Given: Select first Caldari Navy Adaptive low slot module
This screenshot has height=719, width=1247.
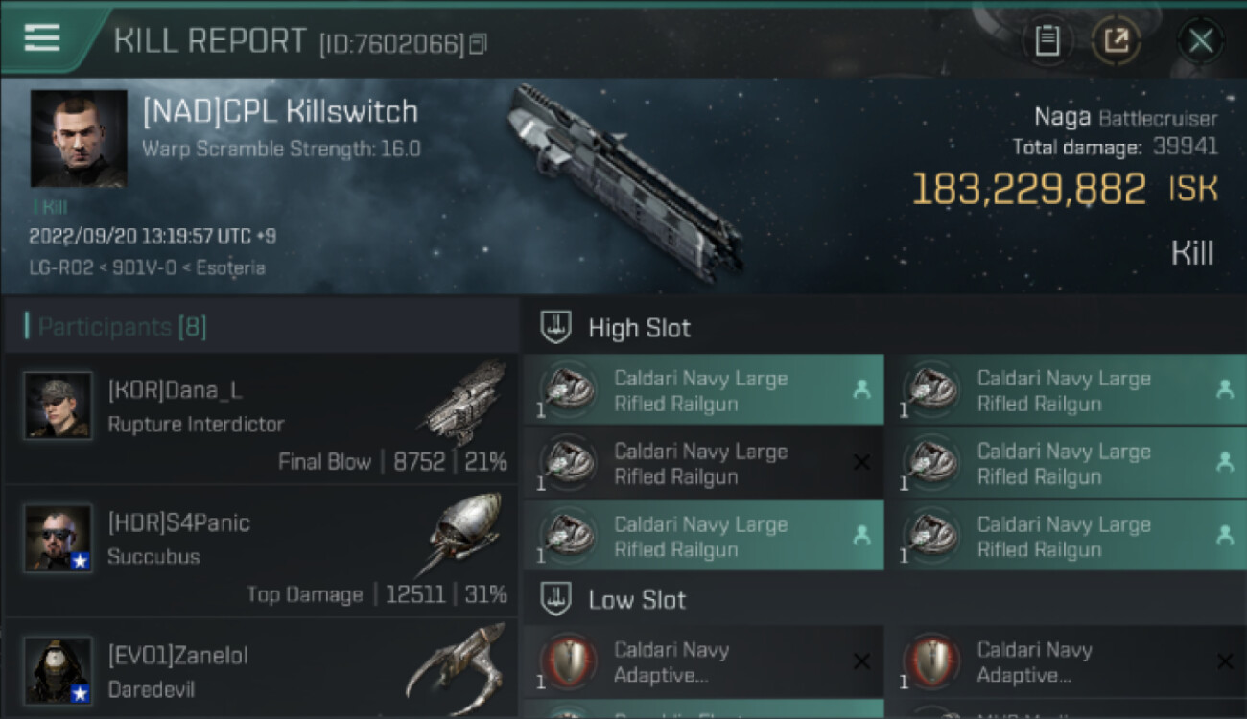Looking at the screenshot, I should (x=703, y=662).
